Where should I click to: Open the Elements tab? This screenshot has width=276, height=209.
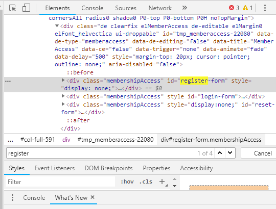tap(57, 8)
